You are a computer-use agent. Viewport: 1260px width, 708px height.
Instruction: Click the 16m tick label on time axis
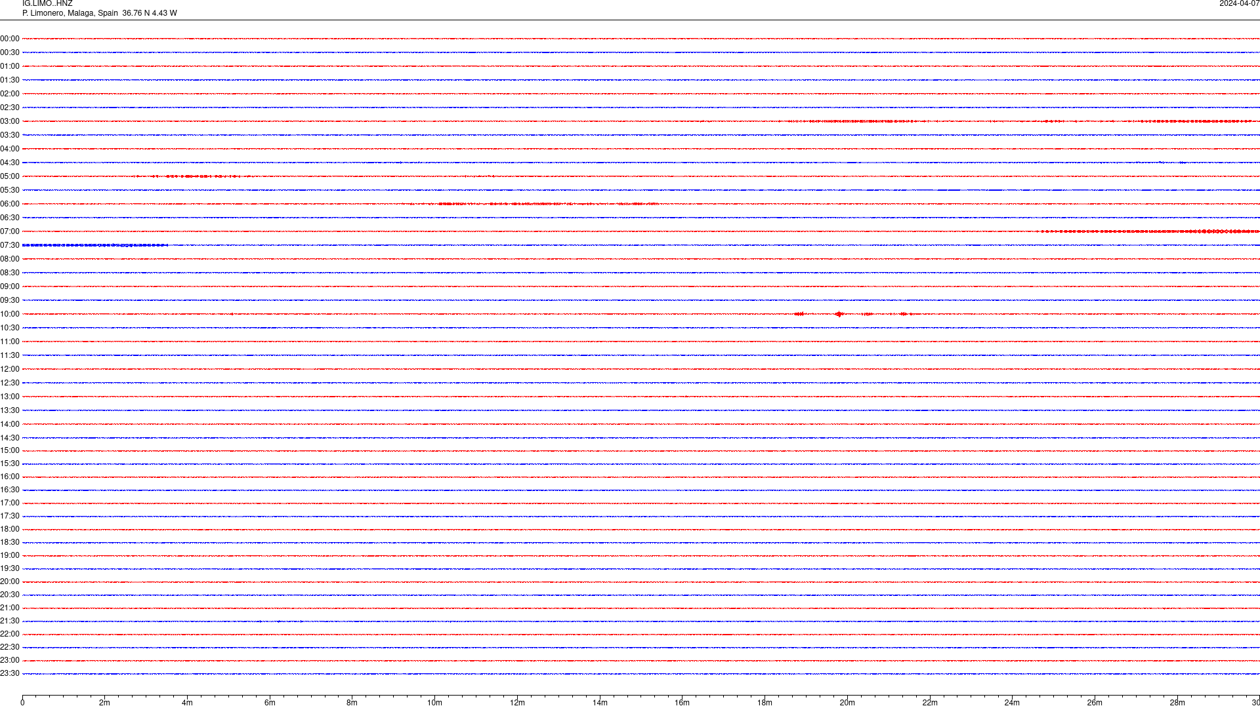682,703
